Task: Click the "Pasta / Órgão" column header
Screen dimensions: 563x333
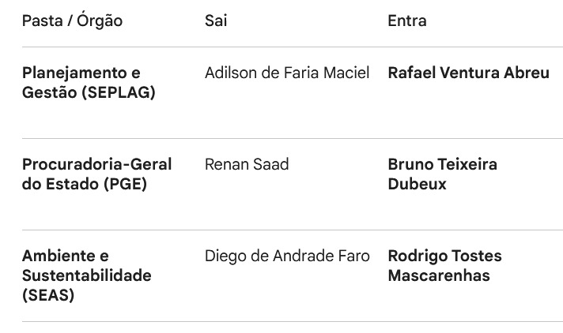Action: point(72,21)
